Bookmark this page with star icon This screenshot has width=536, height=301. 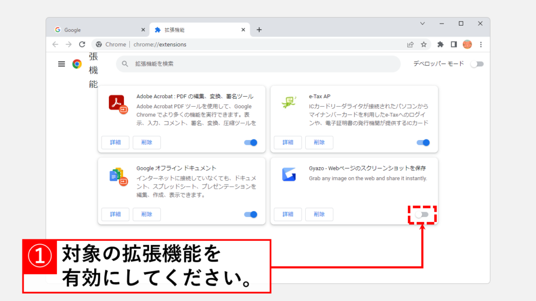click(423, 44)
